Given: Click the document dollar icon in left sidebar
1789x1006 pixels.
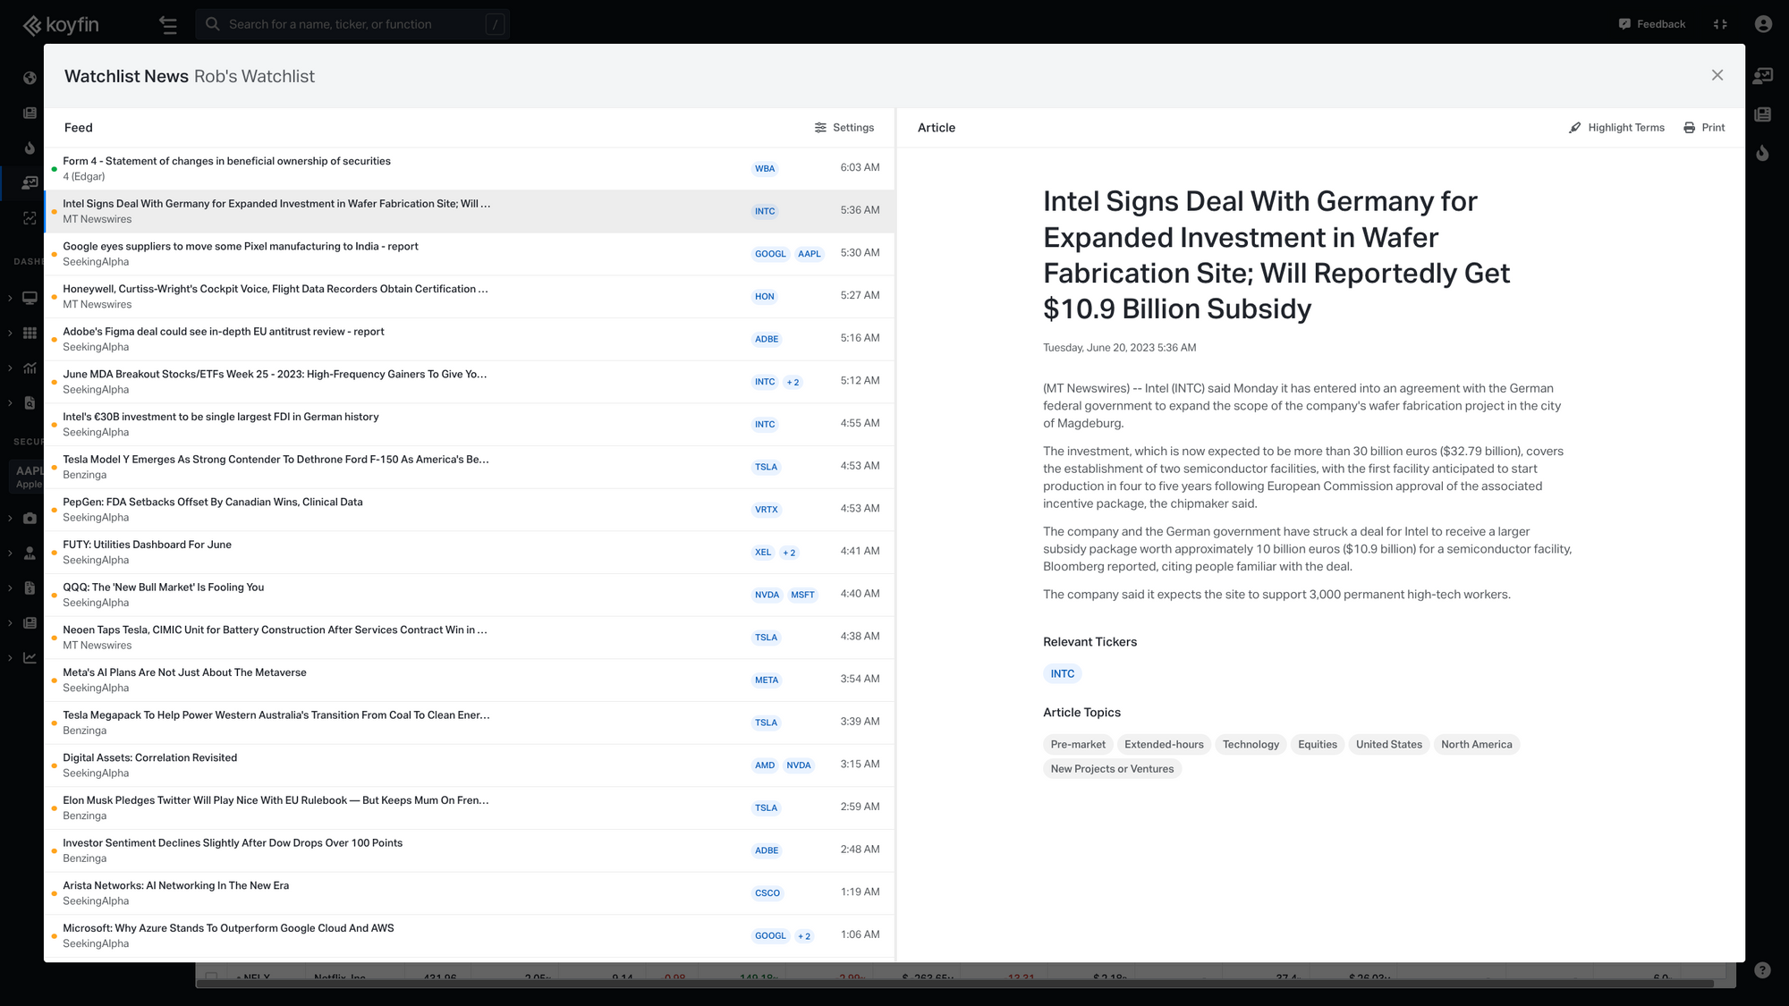Looking at the screenshot, I should [x=30, y=588].
